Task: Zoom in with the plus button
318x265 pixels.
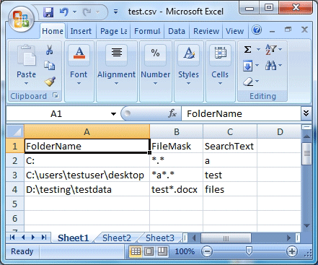Action: (x=292, y=251)
